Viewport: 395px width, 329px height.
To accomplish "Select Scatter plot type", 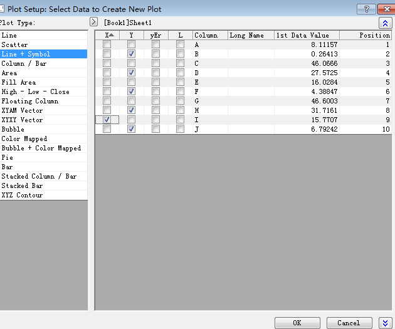I will click(x=44, y=44).
